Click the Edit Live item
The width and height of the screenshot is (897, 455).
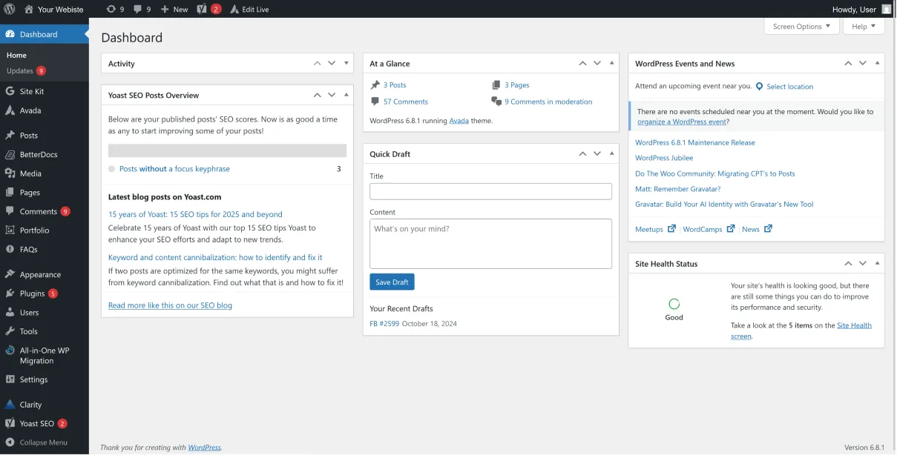[249, 9]
